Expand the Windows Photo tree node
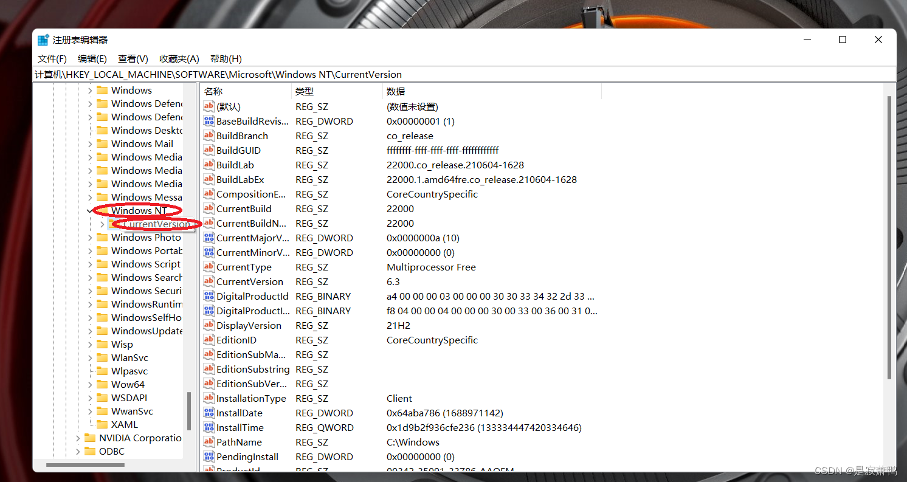 pos(90,238)
